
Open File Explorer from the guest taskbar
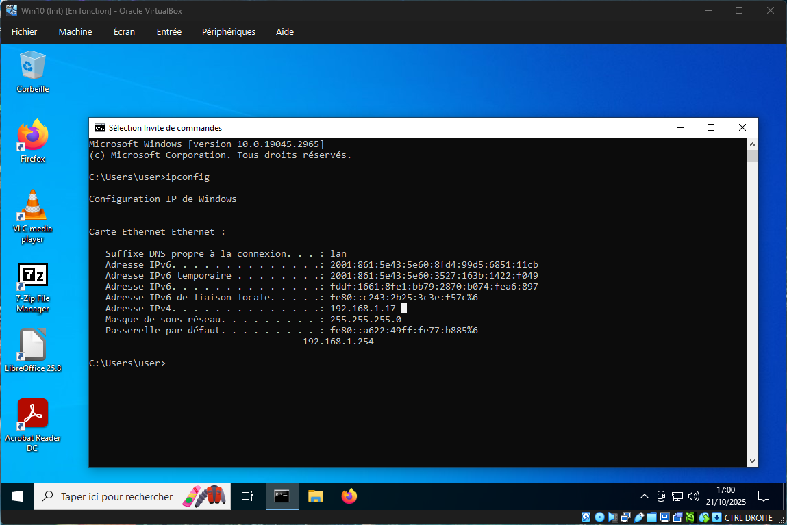click(x=315, y=496)
